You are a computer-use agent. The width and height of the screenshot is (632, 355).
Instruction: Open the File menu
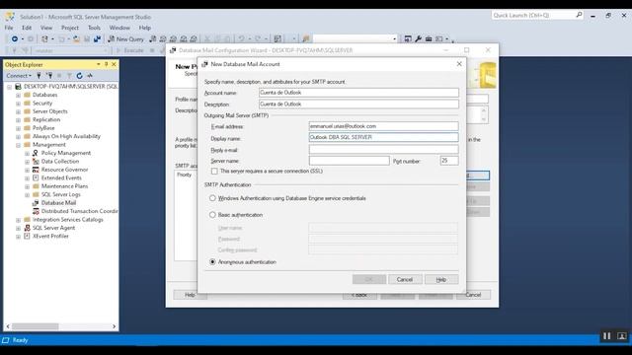click(9, 28)
